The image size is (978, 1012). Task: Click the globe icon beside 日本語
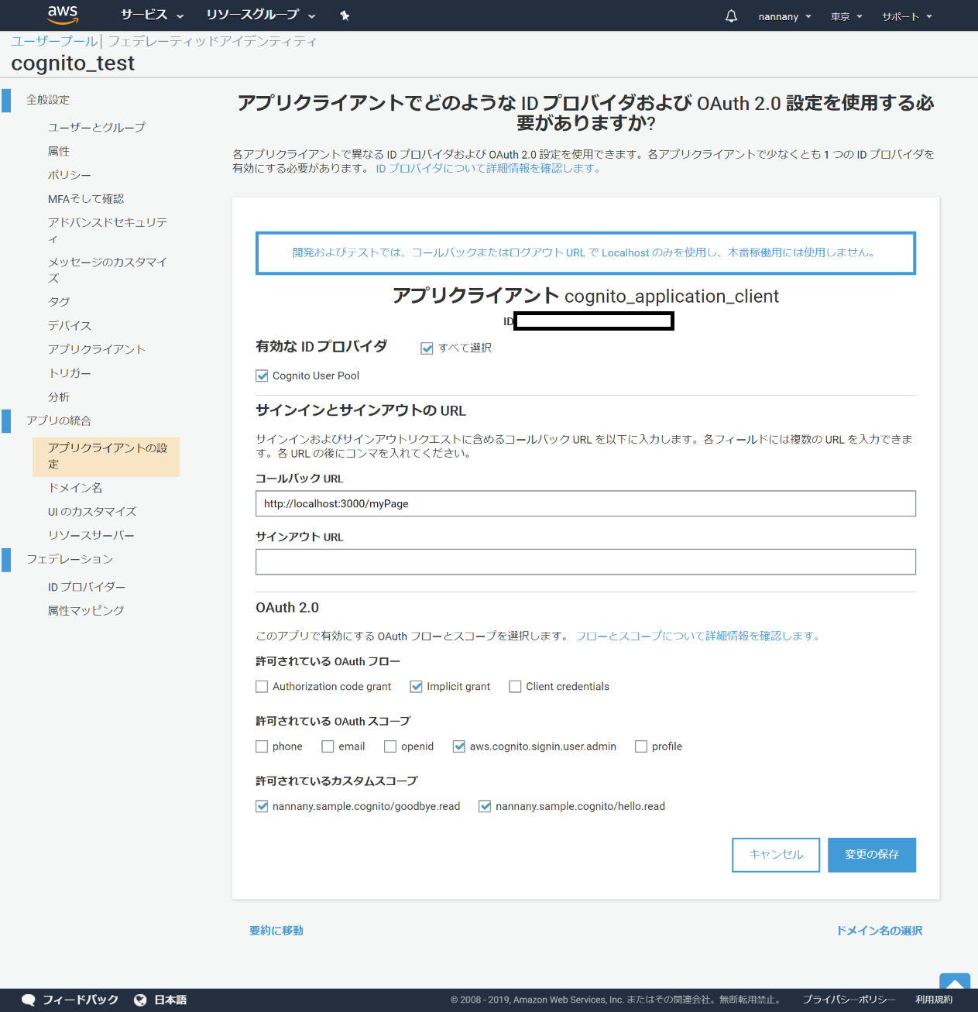(x=139, y=1000)
